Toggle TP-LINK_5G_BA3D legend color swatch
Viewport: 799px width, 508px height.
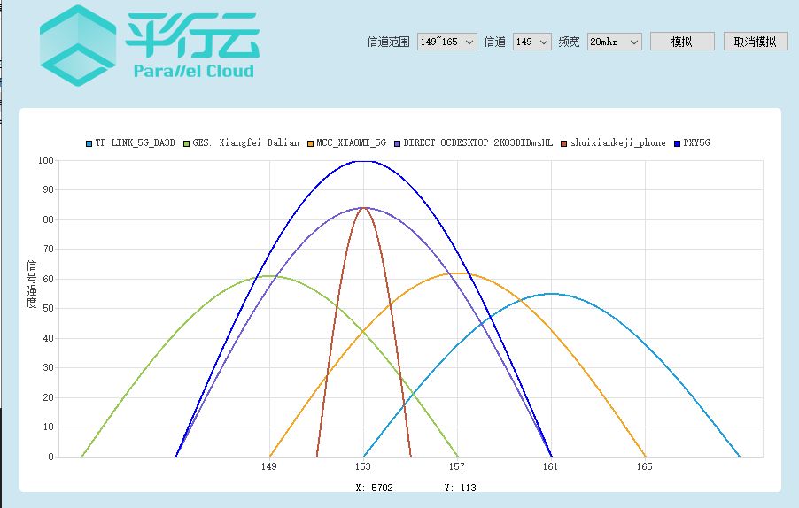pos(89,143)
